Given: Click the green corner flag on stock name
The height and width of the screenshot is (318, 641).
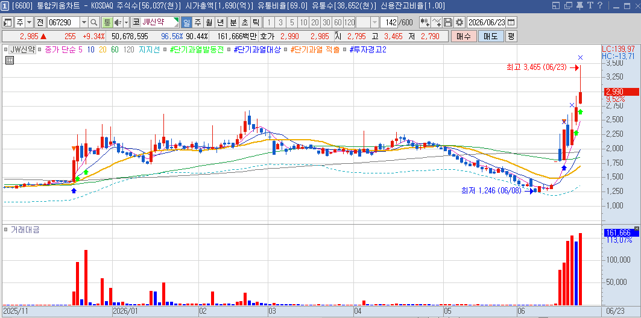Looking at the screenshot, I should tap(176, 20).
